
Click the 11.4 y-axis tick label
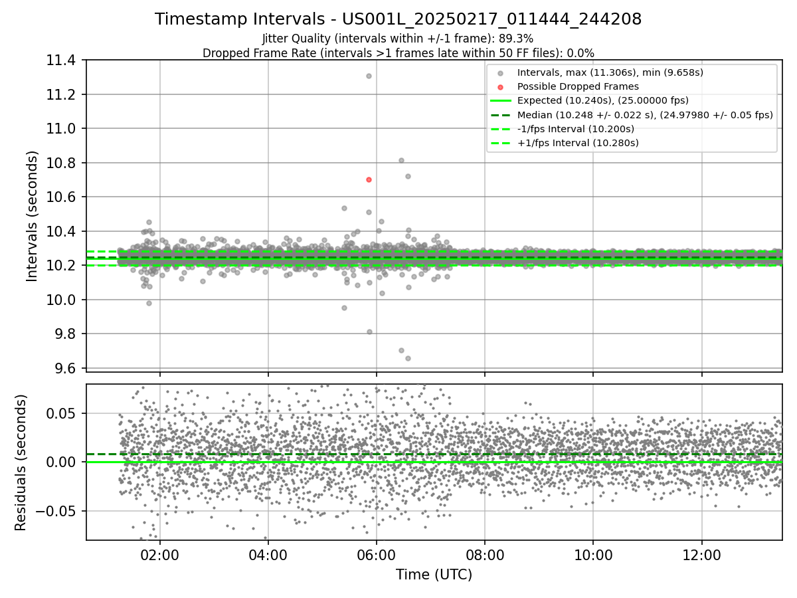[62, 60]
